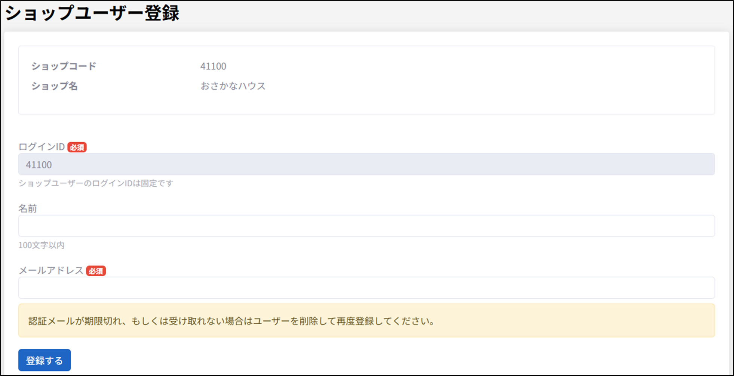Viewport: 734px width, 376px height.
Task: Click the red 必須 badge beside ログインID
Action: (x=77, y=147)
